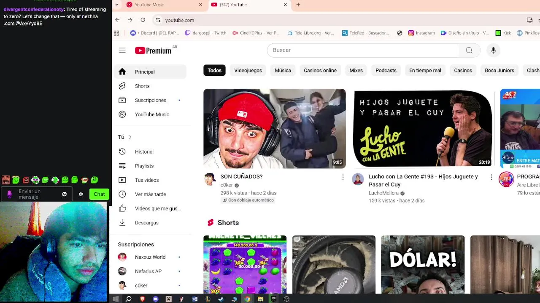Screen dimensions: 540x303
Task: Click the LuchoMellera channel name
Action: [x=383, y=193]
